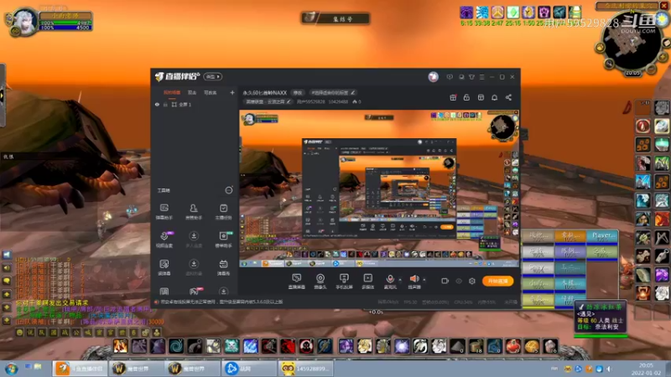
Task: Download the multi-person co-stream tool
Action: point(194,239)
